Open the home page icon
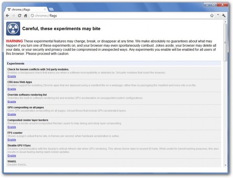Viewport: 233px width, 178px height. [26, 15]
